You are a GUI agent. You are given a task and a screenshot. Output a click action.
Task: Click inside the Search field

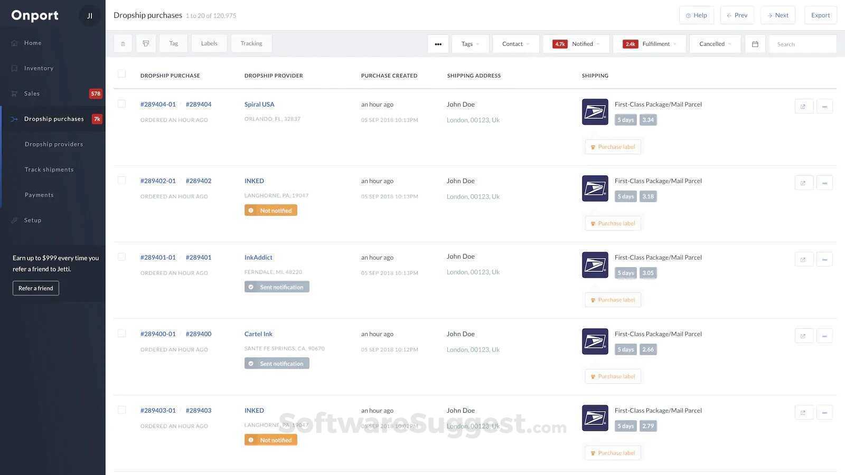tap(802, 44)
